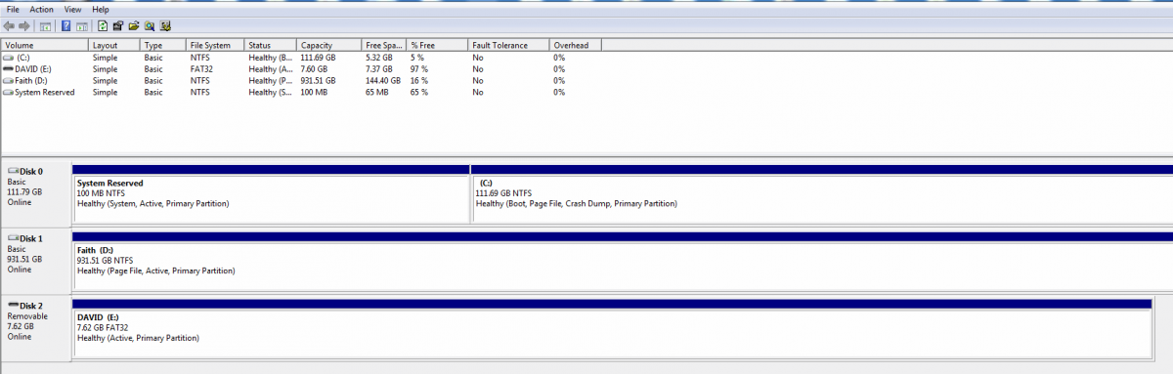Open the Properties toolbar icon
Image resolution: width=1173 pixels, height=374 pixels.
(x=118, y=25)
